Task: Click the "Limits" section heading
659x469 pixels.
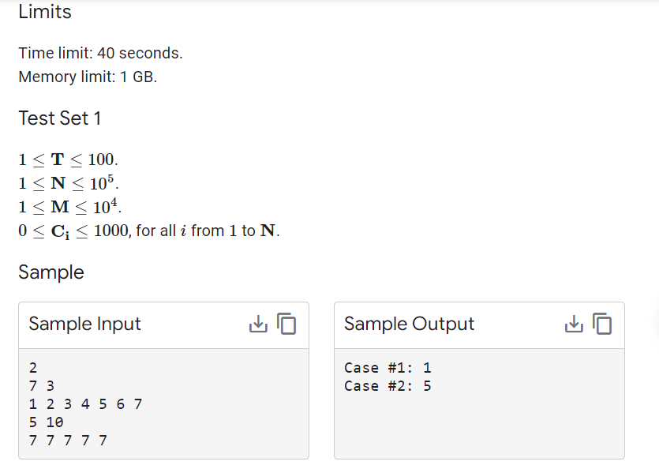Action: pos(45,12)
